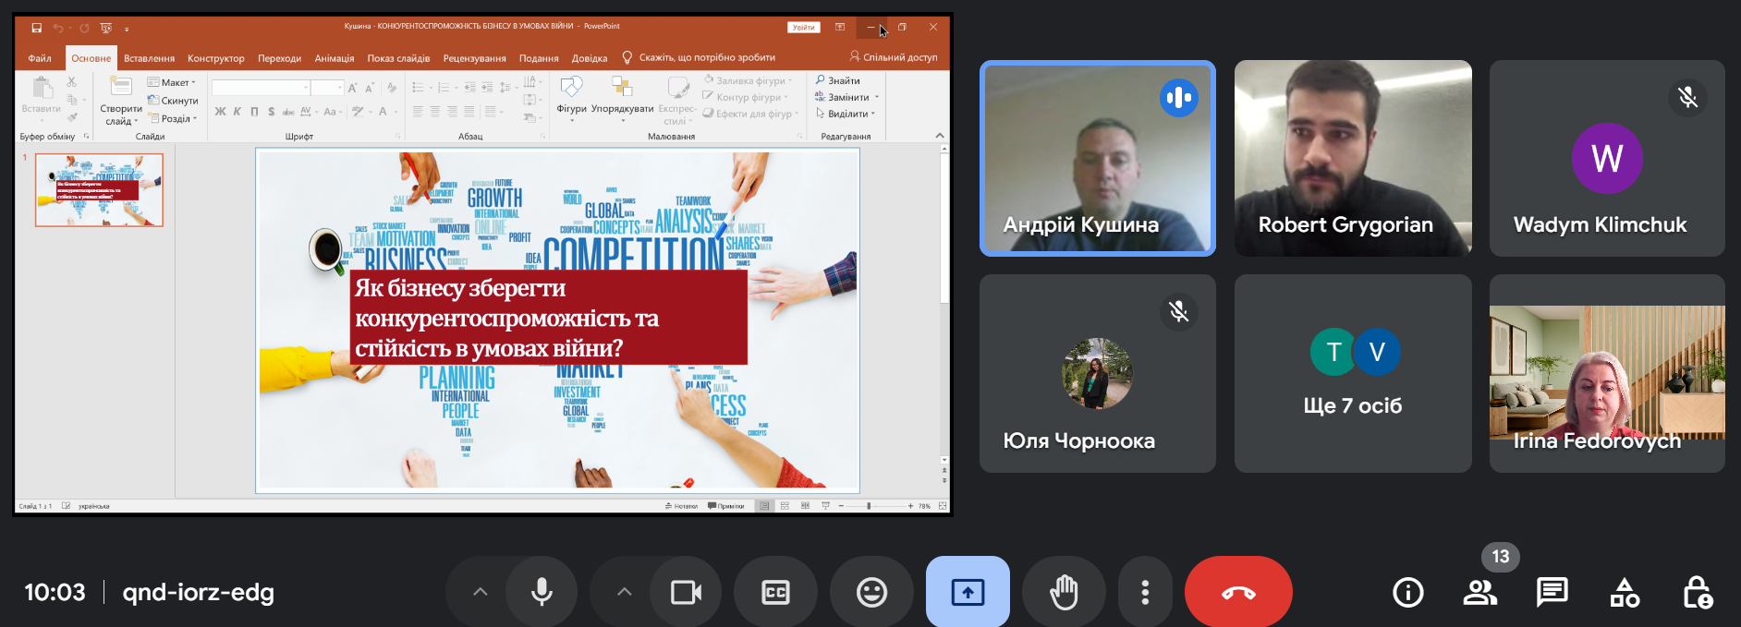
Task: Expand audio settings arrow beside microphone
Action: pyautogui.click(x=480, y=592)
